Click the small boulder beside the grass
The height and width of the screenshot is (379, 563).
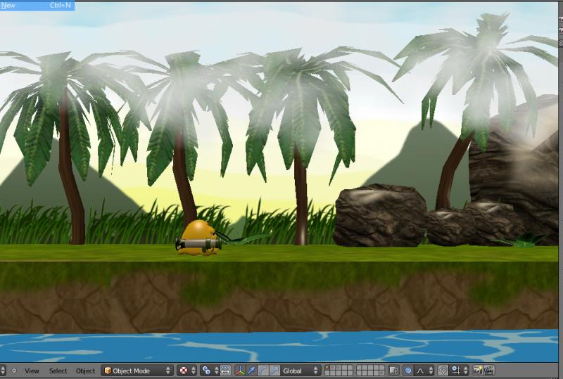pos(381,215)
